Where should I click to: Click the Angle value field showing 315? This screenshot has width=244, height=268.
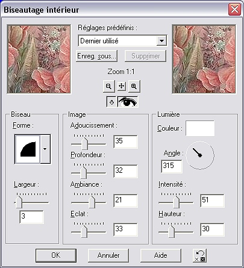click(x=172, y=166)
